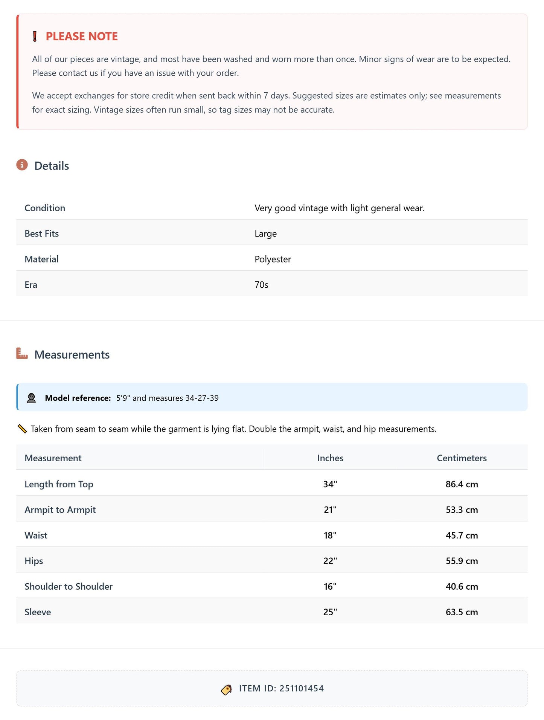Select the PLEASE NOTE heading
This screenshot has width=544, height=720.
click(x=82, y=37)
